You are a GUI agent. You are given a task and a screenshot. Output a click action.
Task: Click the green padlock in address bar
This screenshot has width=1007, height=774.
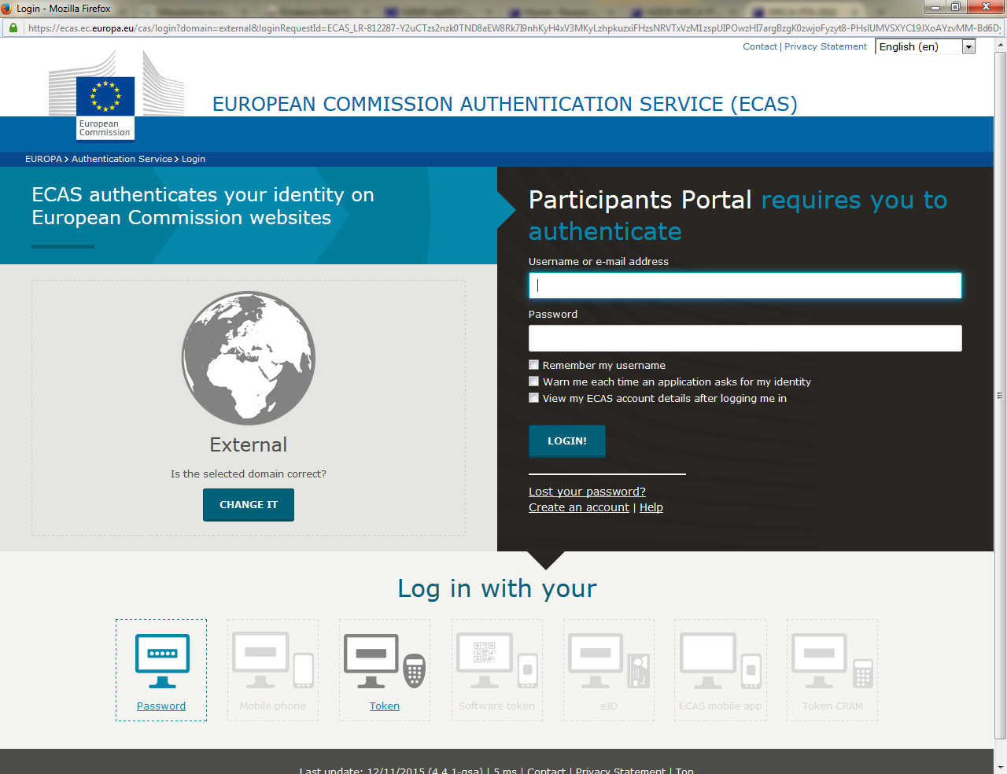pyautogui.click(x=13, y=28)
